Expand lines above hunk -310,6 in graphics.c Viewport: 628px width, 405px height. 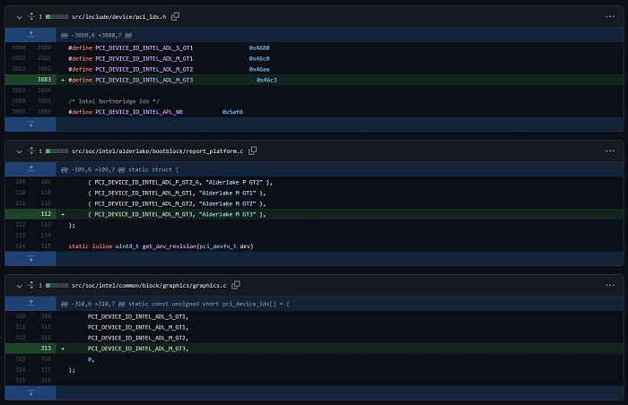(31, 304)
